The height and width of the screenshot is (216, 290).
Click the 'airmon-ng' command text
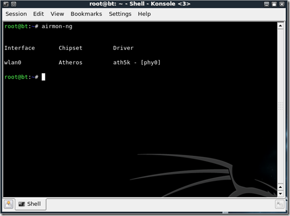click(57, 27)
